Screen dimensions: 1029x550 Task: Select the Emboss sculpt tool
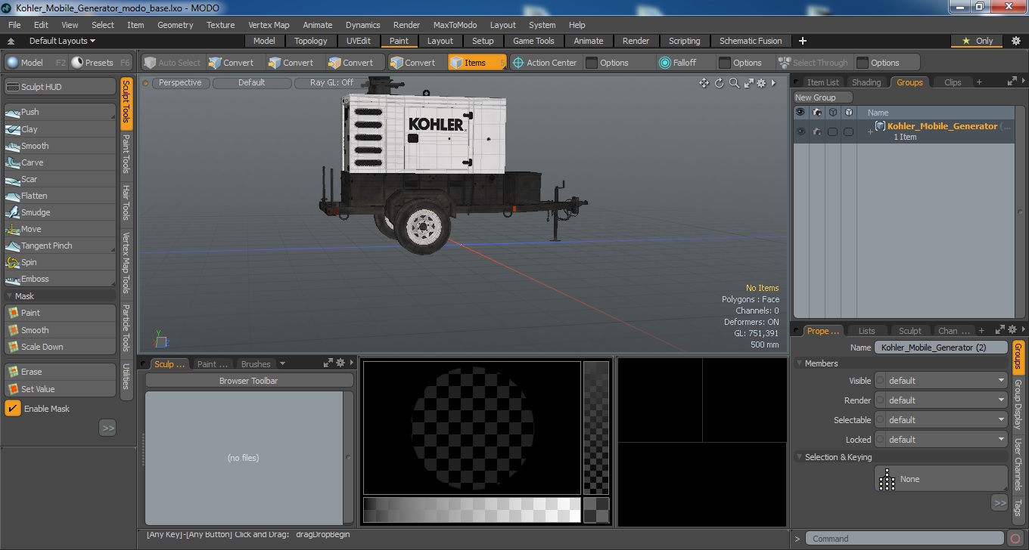point(61,279)
